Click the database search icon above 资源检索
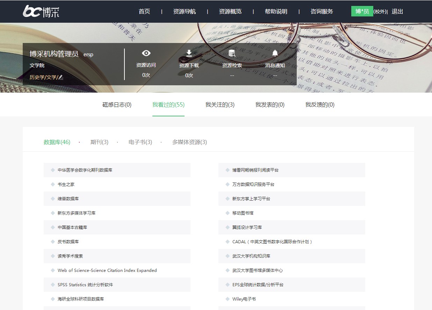 click(232, 53)
